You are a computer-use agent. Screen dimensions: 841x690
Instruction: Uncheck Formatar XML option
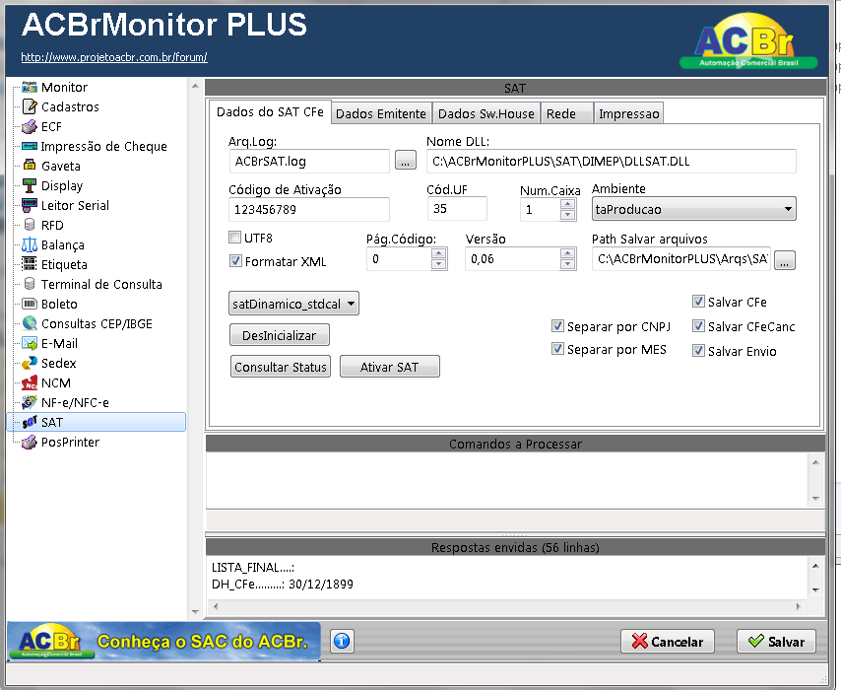pos(235,261)
